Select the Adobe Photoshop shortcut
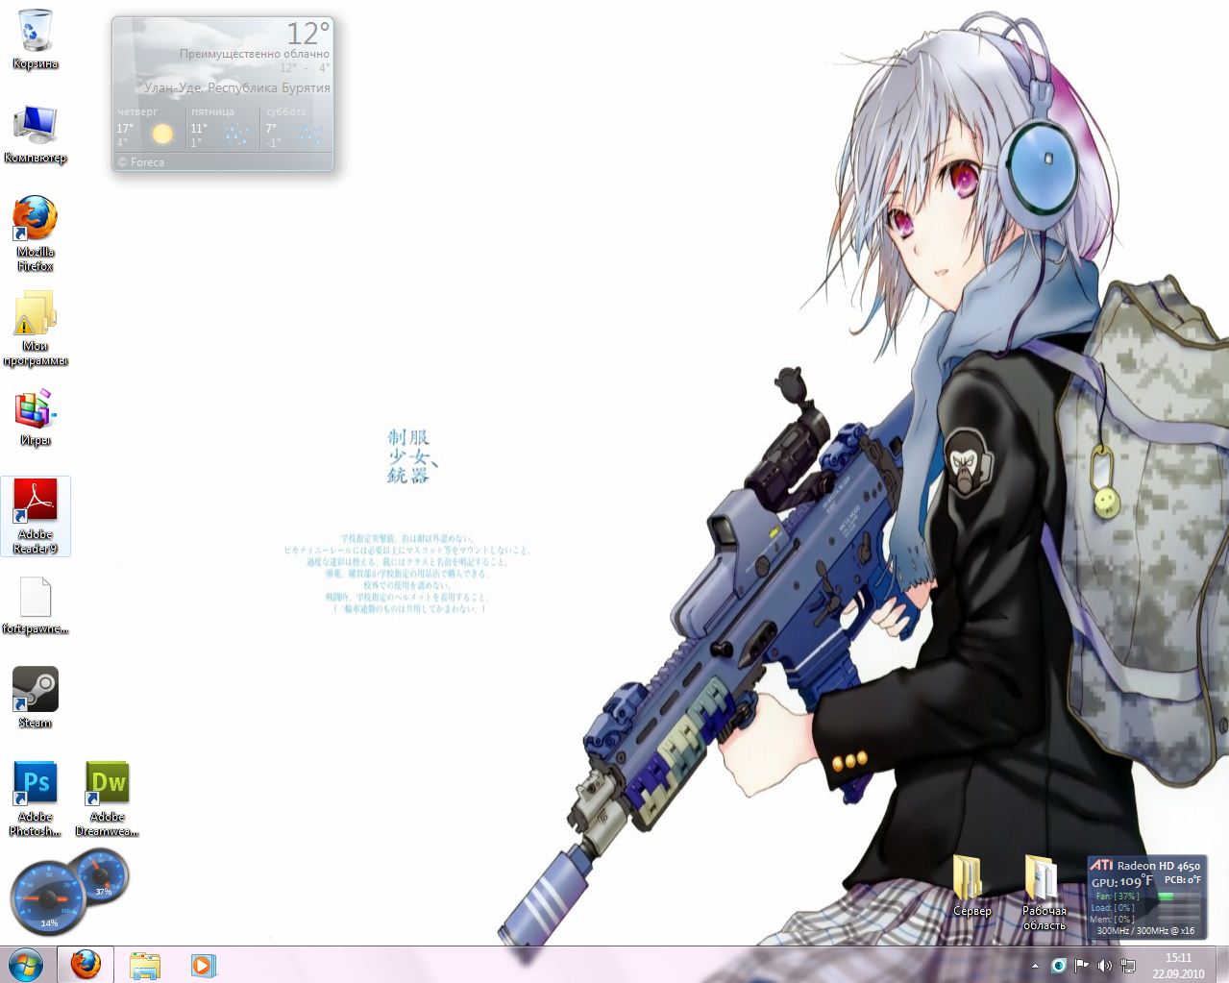This screenshot has height=983, width=1229. coord(36,798)
